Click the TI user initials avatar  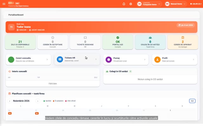[x=11, y=27]
